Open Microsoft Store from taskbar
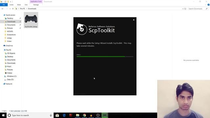The image size is (210, 118). click(x=57, y=115)
